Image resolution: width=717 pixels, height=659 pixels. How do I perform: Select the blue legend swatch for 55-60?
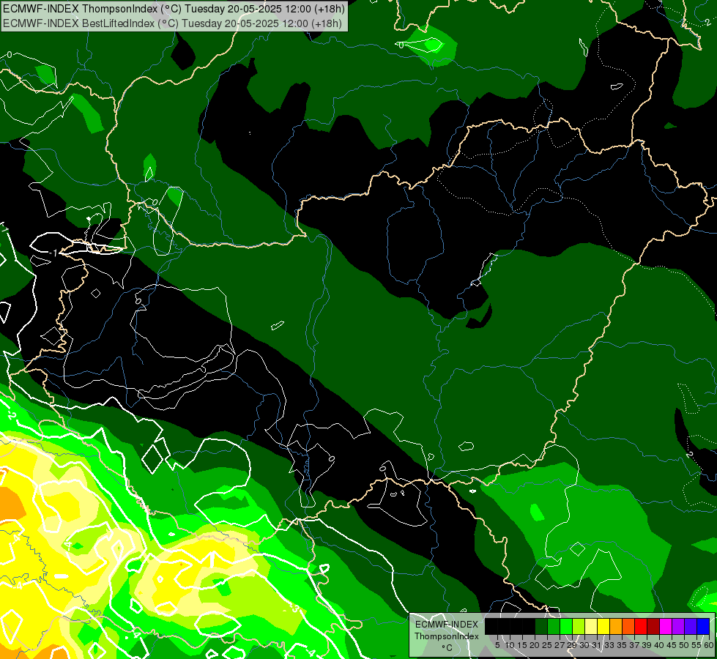tap(703, 626)
